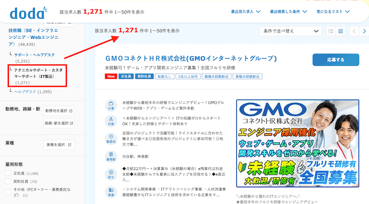Click the blue 正社員 tag

tap(126, 76)
